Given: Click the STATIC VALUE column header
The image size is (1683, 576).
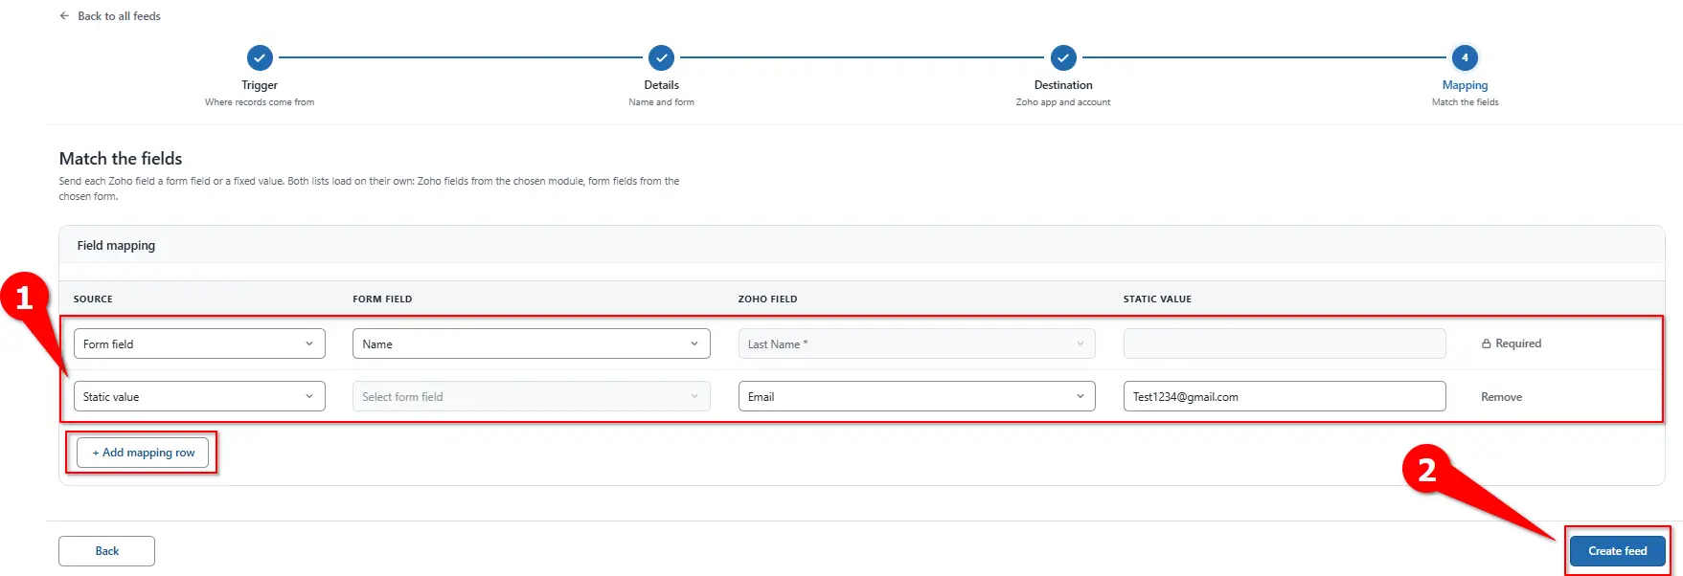Looking at the screenshot, I should [x=1157, y=299].
